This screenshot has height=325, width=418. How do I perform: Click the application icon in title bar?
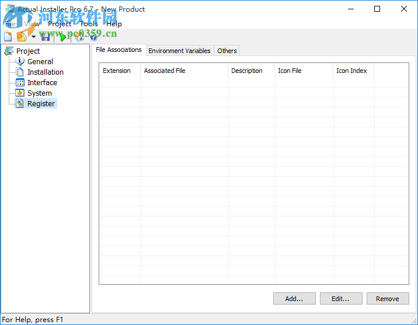(10, 9)
